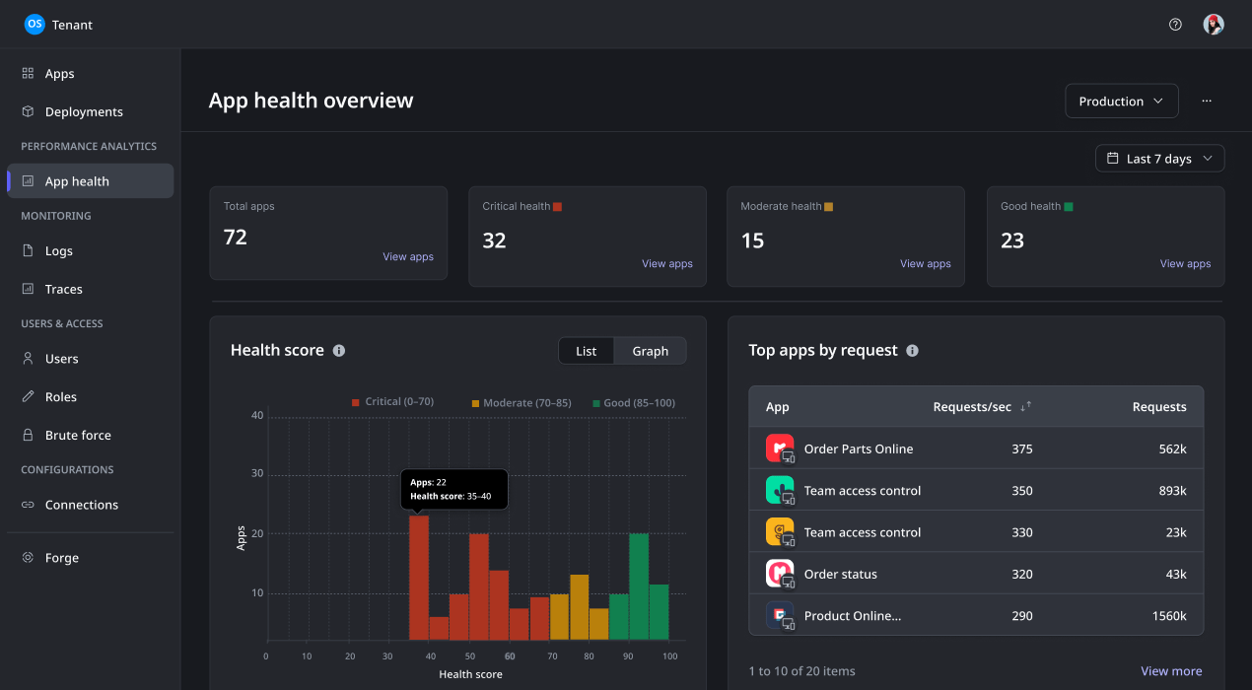This screenshot has height=690, width=1252.
Task: Click View apps in Total apps card
Action: (x=408, y=256)
